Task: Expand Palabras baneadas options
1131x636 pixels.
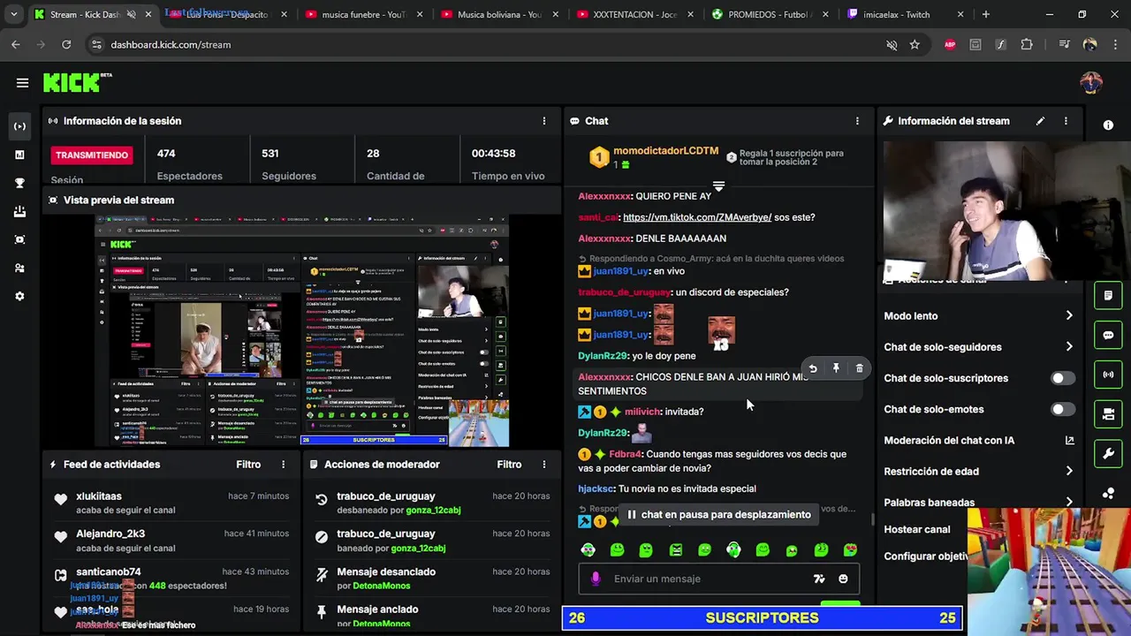Action: point(1069,502)
